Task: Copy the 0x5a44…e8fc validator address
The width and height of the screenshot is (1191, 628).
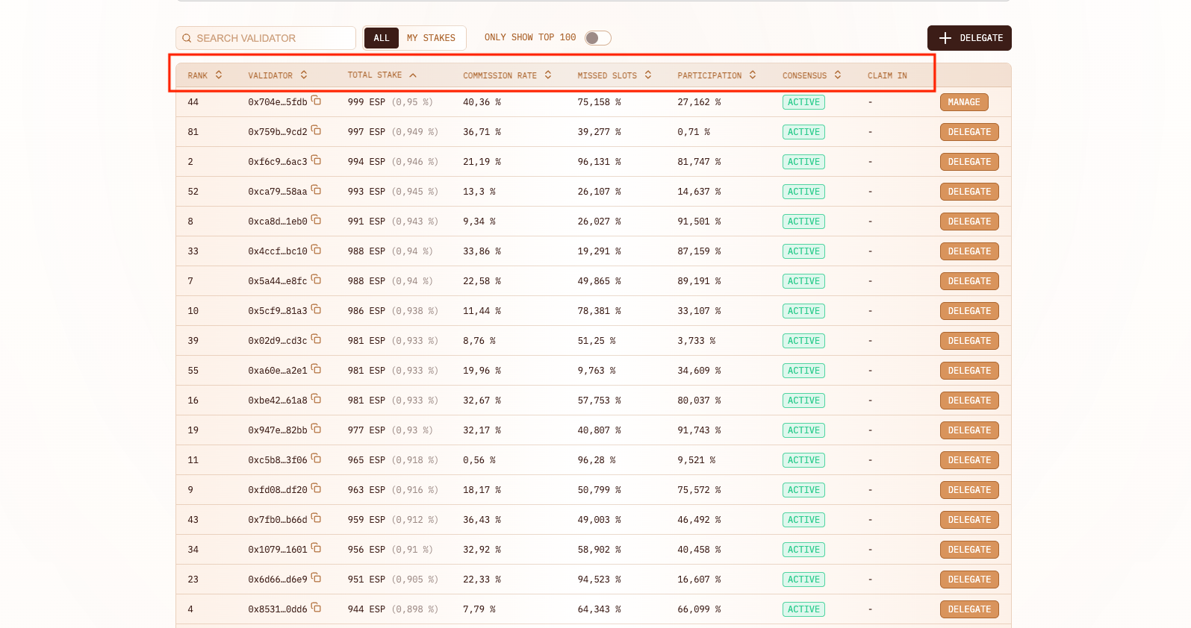Action: click(x=316, y=280)
